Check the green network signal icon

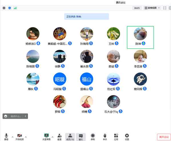coord(15,8)
